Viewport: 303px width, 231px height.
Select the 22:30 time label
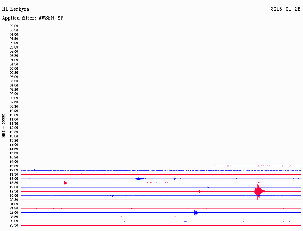(14, 217)
